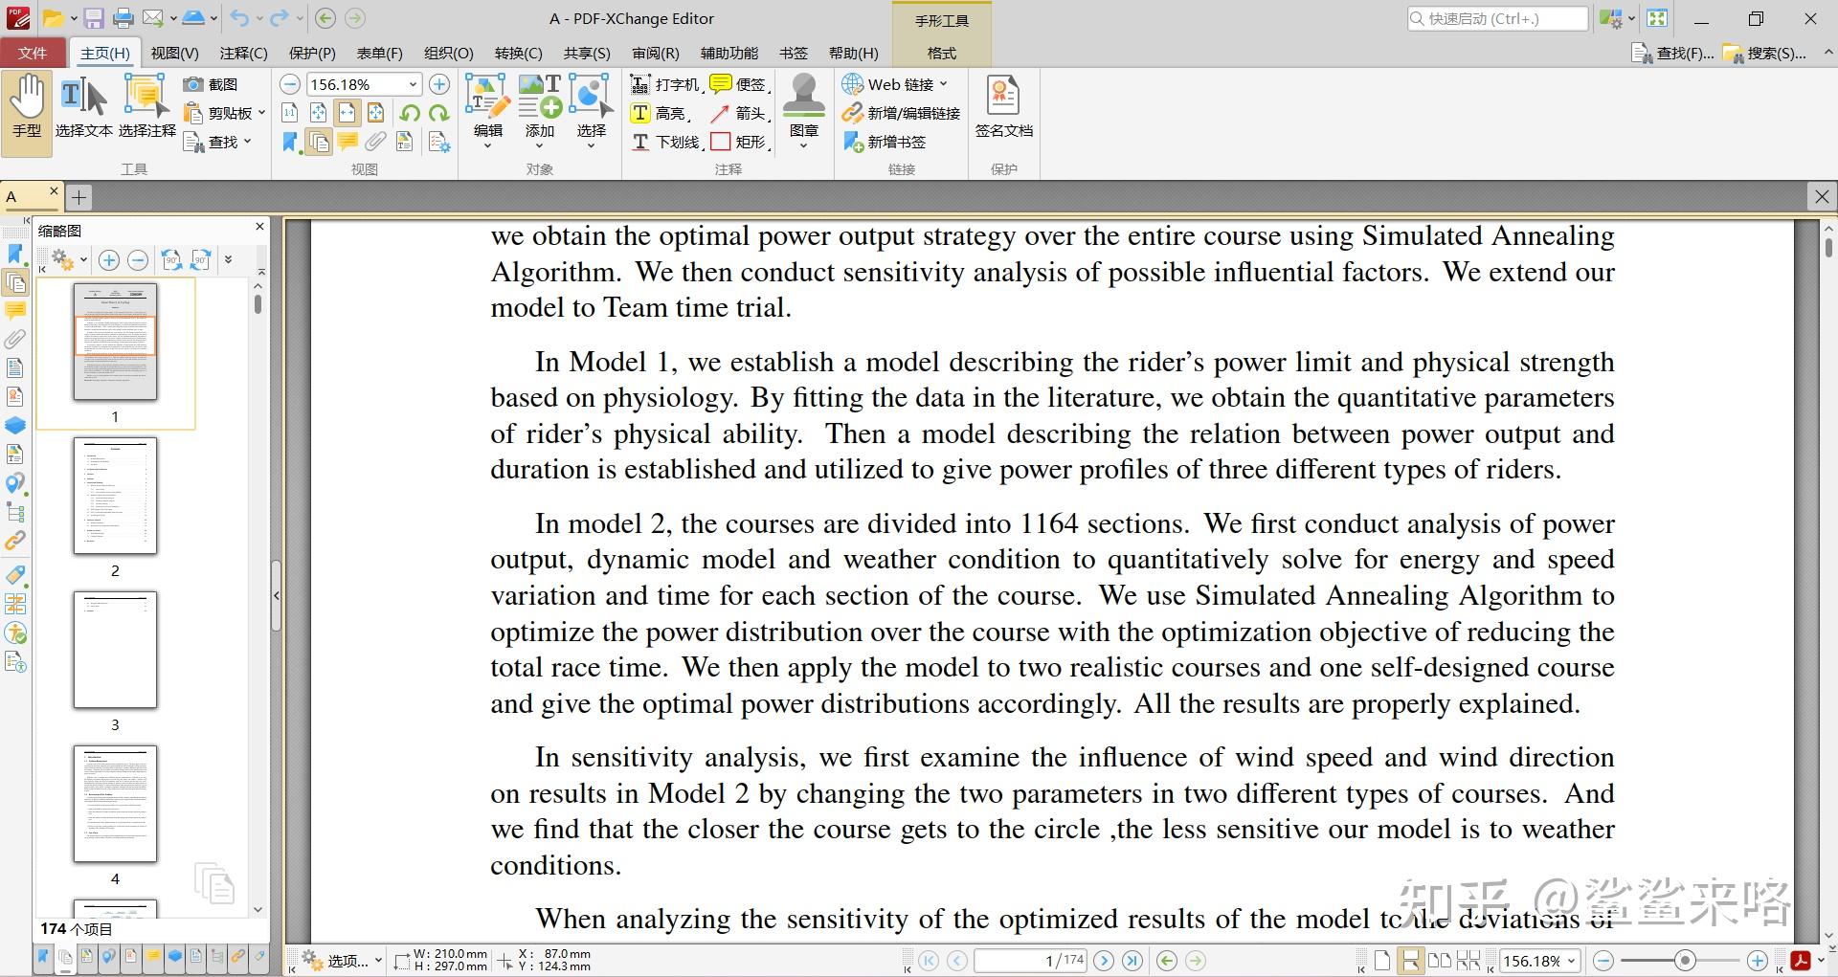Toggle single page view in status bar
The image size is (1838, 977).
(x=1381, y=961)
